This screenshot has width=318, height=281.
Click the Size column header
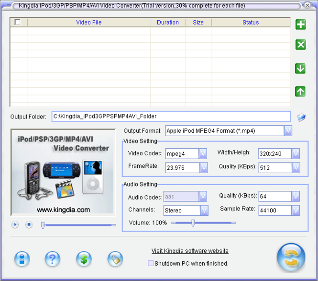pos(198,23)
